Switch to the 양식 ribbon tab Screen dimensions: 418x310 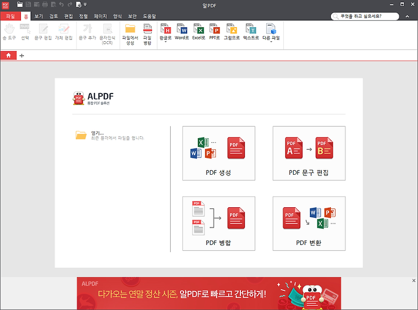coord(117,16)
